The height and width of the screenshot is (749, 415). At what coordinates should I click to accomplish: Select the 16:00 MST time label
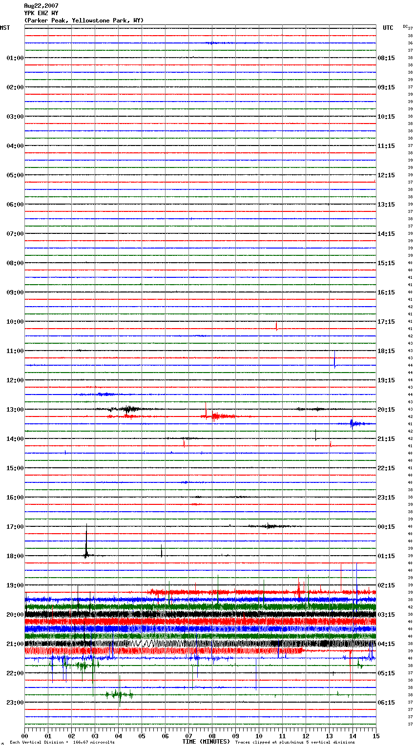click(x=15, y=498)
